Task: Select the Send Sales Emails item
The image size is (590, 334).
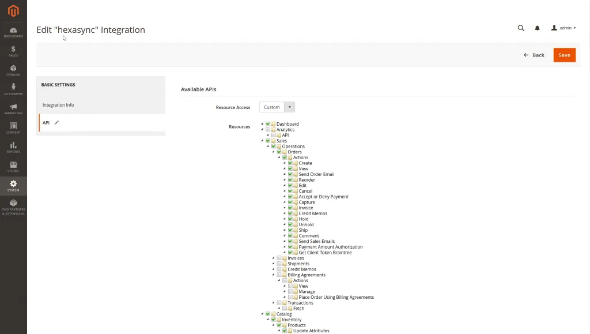Action: click(317, 241)
